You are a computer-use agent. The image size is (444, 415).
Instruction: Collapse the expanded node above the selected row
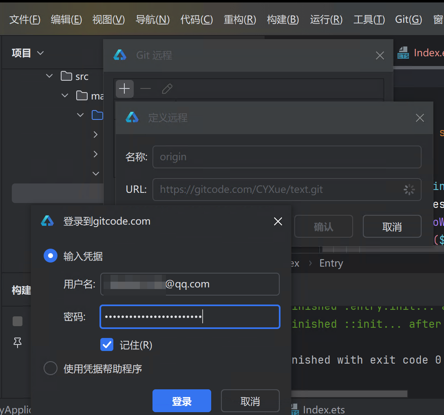(x=96, y=174)
